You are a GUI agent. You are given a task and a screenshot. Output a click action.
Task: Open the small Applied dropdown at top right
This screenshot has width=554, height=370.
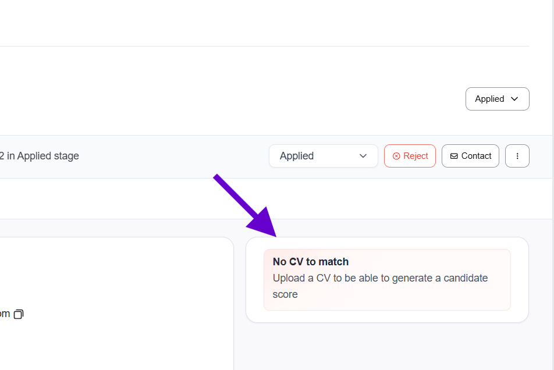497,99
